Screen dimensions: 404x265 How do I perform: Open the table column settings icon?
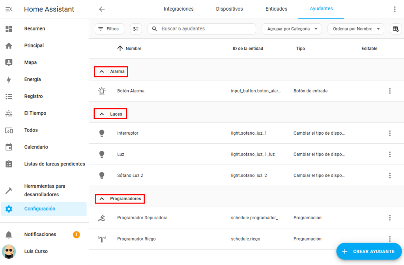[395, 29]
